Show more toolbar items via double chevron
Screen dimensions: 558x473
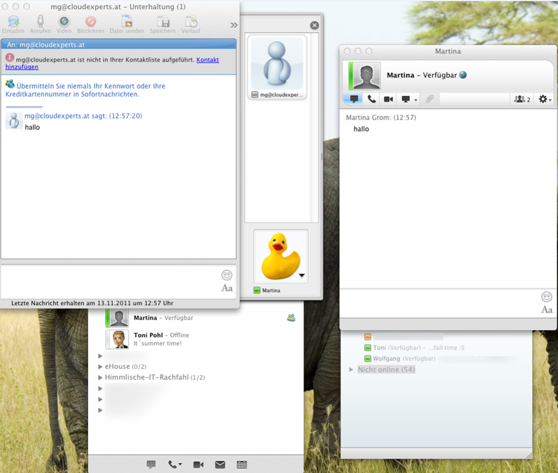(234, 25)
